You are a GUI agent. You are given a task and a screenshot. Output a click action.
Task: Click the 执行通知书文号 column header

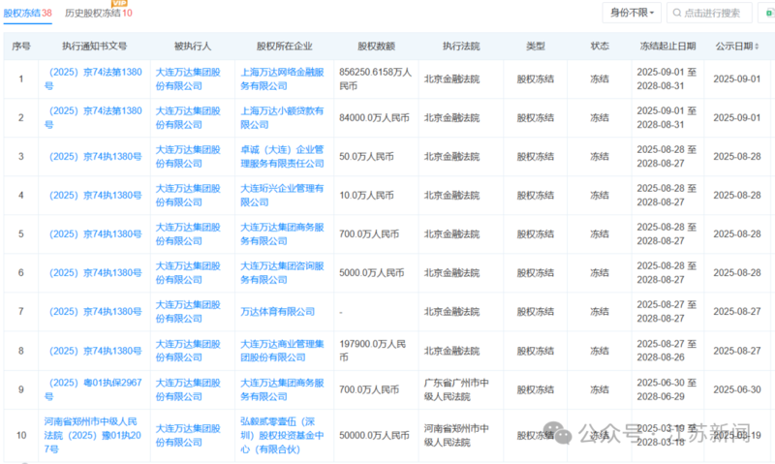pos(94,46)
